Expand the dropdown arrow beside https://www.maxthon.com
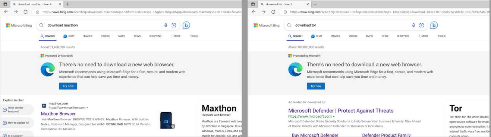Viewport: 491px width, 137px height. tap(87, 108)
